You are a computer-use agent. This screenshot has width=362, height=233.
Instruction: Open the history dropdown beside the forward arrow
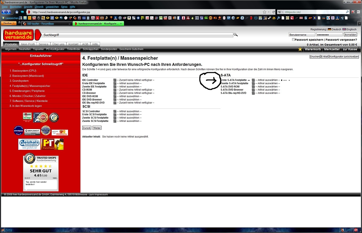[x=12, y=12]
